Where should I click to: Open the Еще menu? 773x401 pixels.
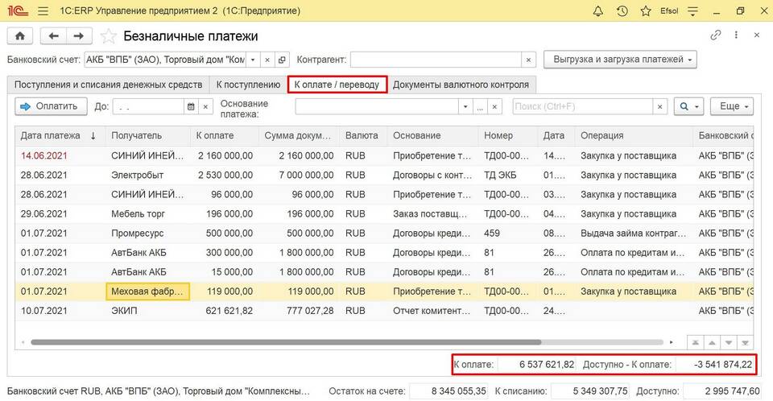tap(732, 106)
